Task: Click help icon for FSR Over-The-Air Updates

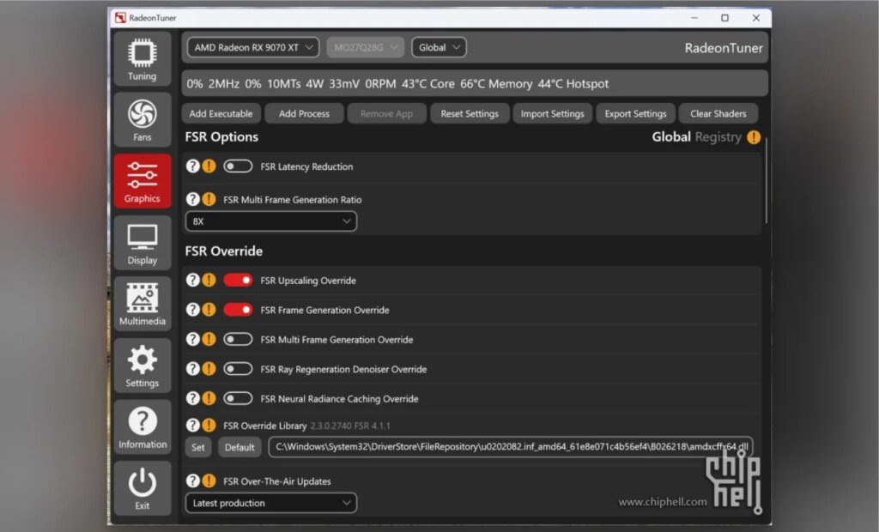Action: coord(193,481)
